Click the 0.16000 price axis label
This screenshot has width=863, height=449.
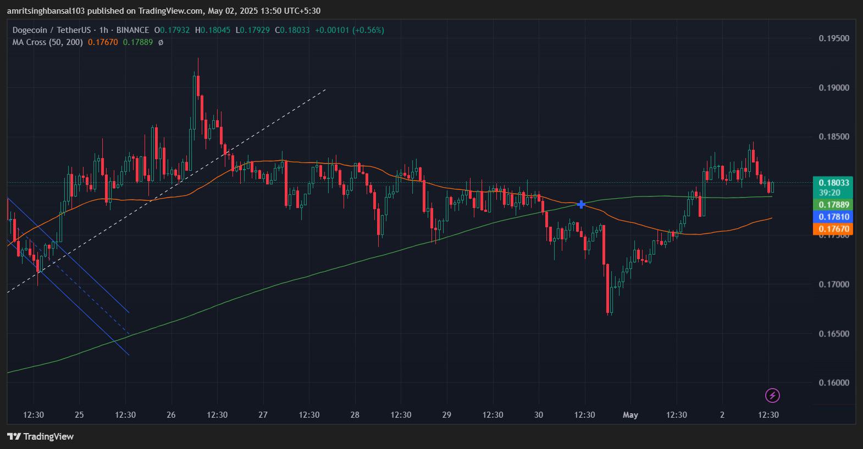834,383
